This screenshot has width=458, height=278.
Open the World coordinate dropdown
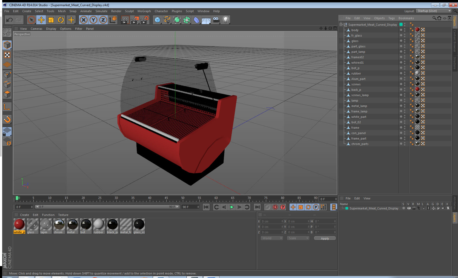coord(272,238)
